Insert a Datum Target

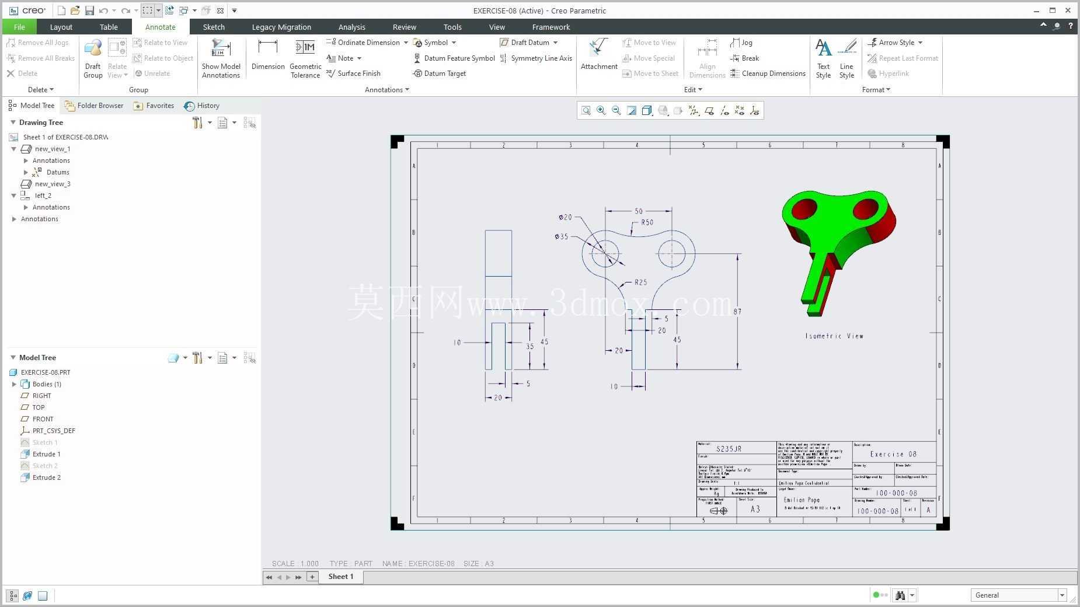(440, 74)
